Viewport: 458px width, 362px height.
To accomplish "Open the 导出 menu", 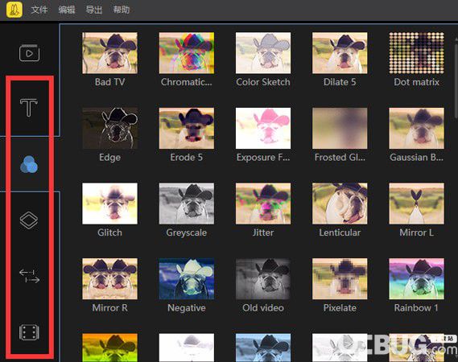I will (x=93, y=10).
